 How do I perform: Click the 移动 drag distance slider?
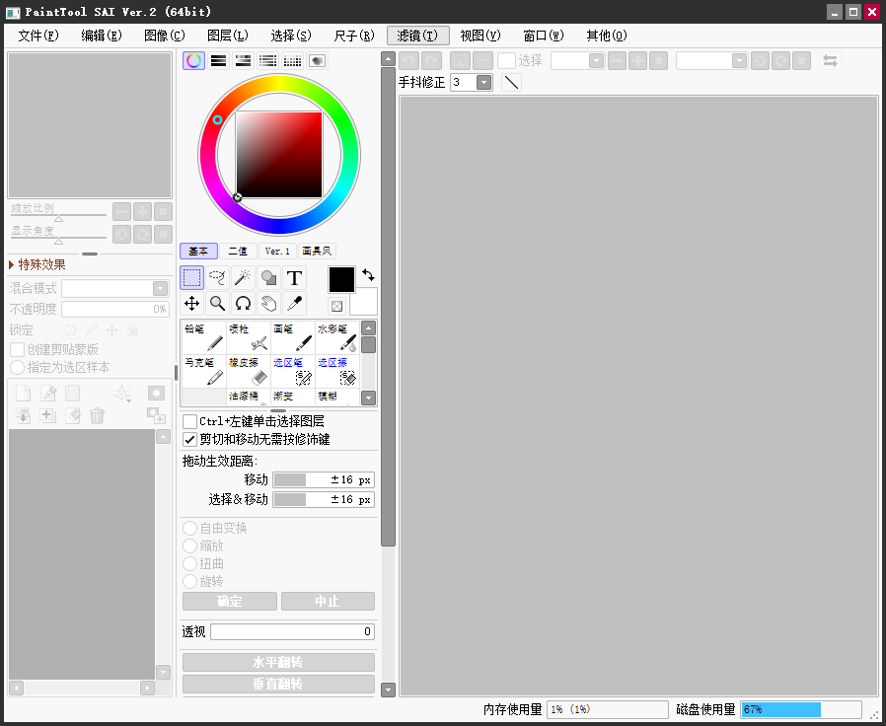click(324, 479)
